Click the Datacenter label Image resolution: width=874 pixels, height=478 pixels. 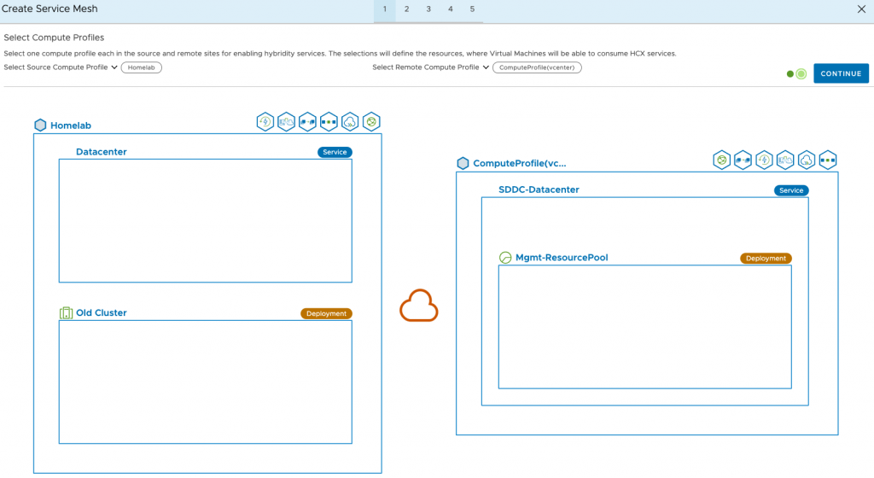[101, 152]
